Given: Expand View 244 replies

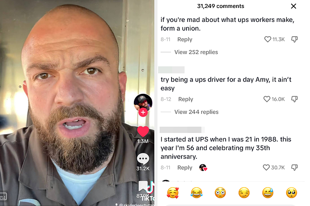Looking at the screenshot, I should [196, 112].
